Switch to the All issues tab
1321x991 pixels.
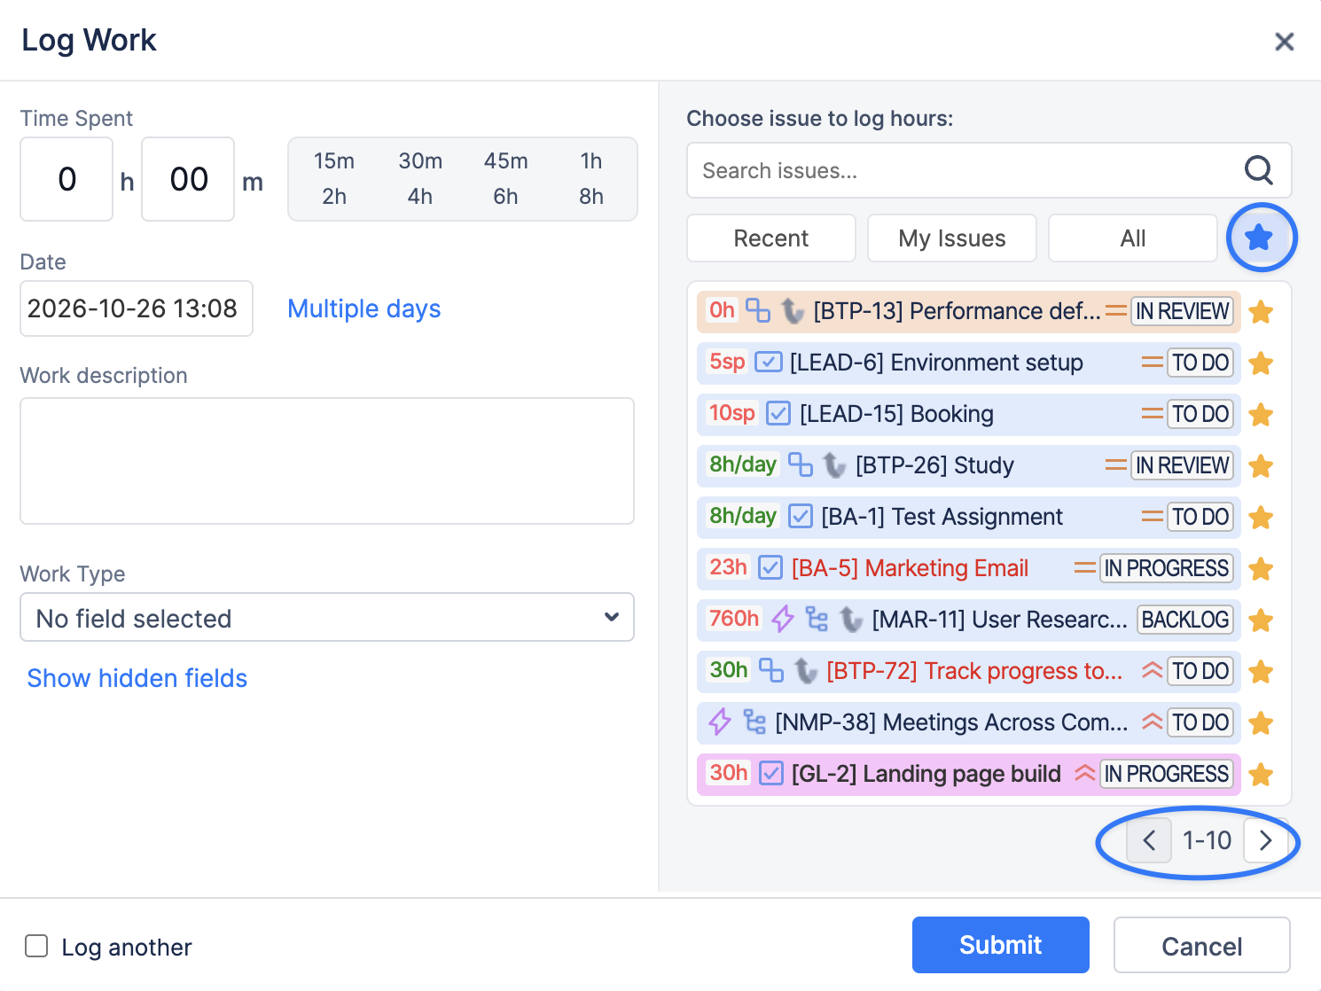[1133, 238]
